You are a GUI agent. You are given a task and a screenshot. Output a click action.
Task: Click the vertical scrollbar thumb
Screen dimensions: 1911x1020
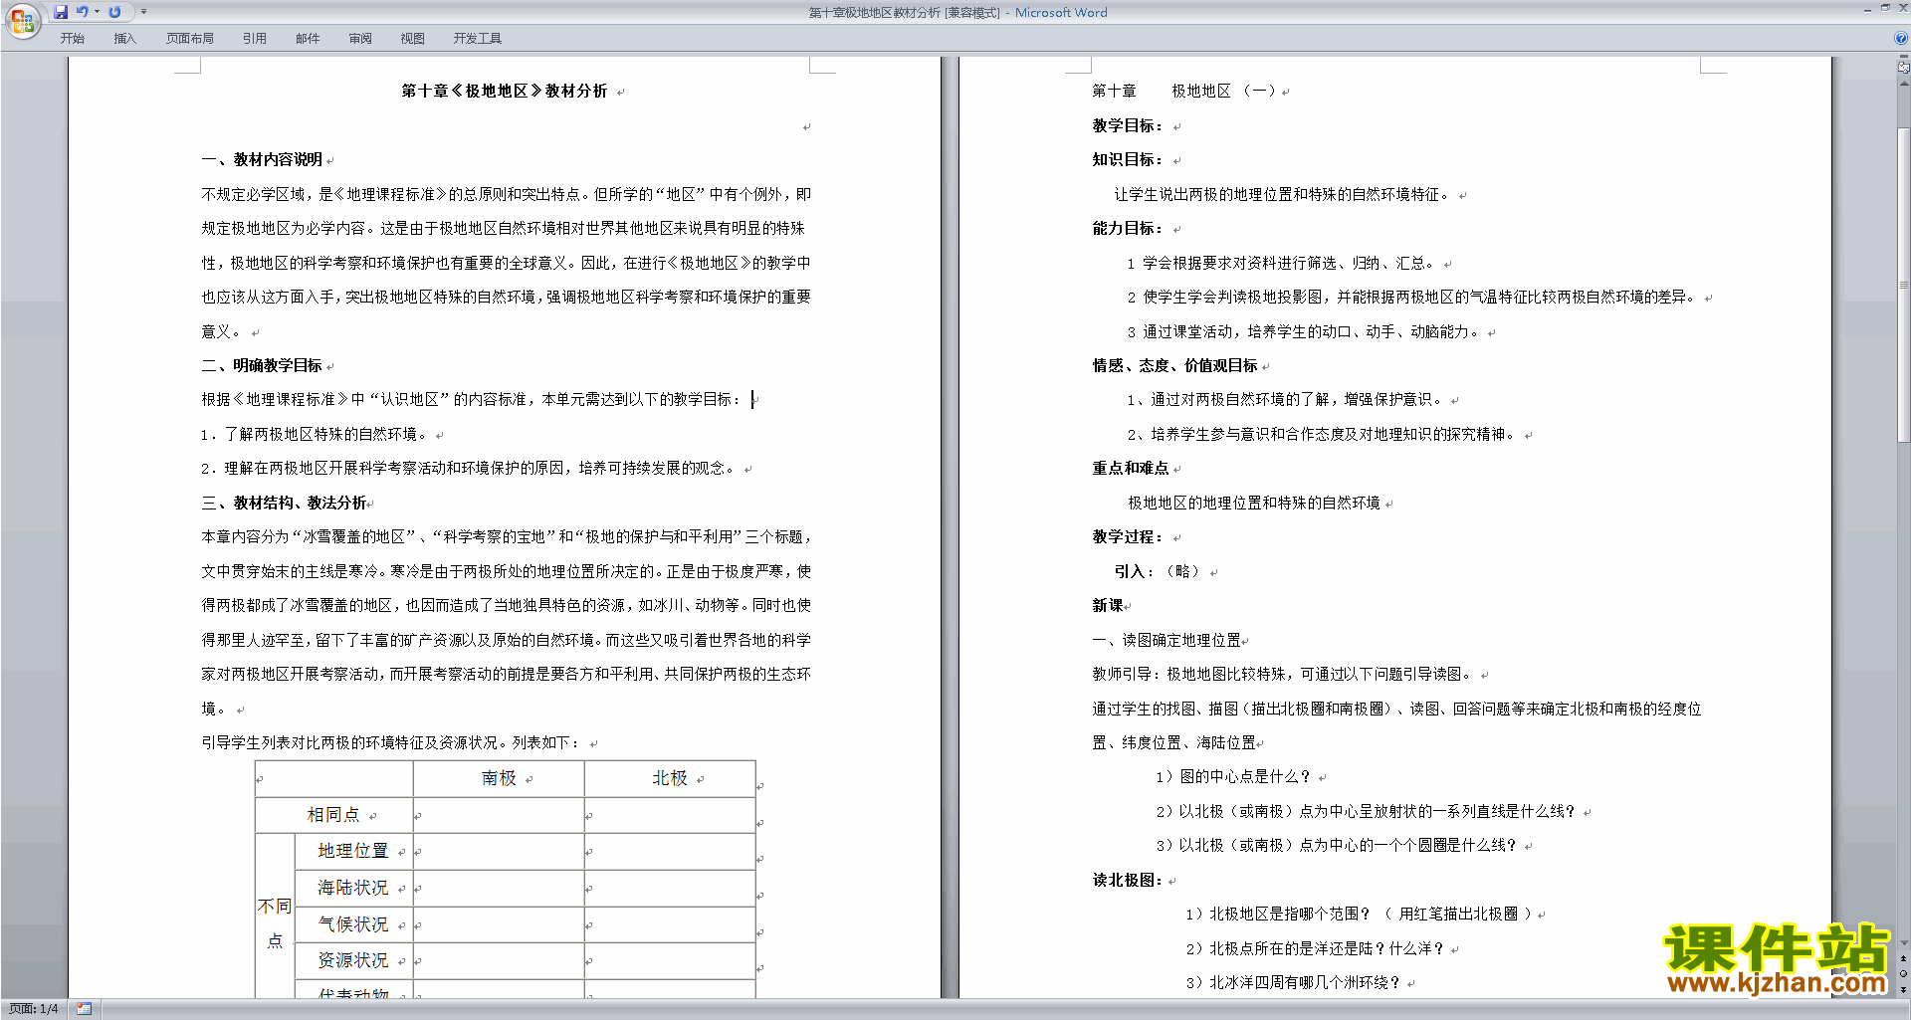point(1903,285)
